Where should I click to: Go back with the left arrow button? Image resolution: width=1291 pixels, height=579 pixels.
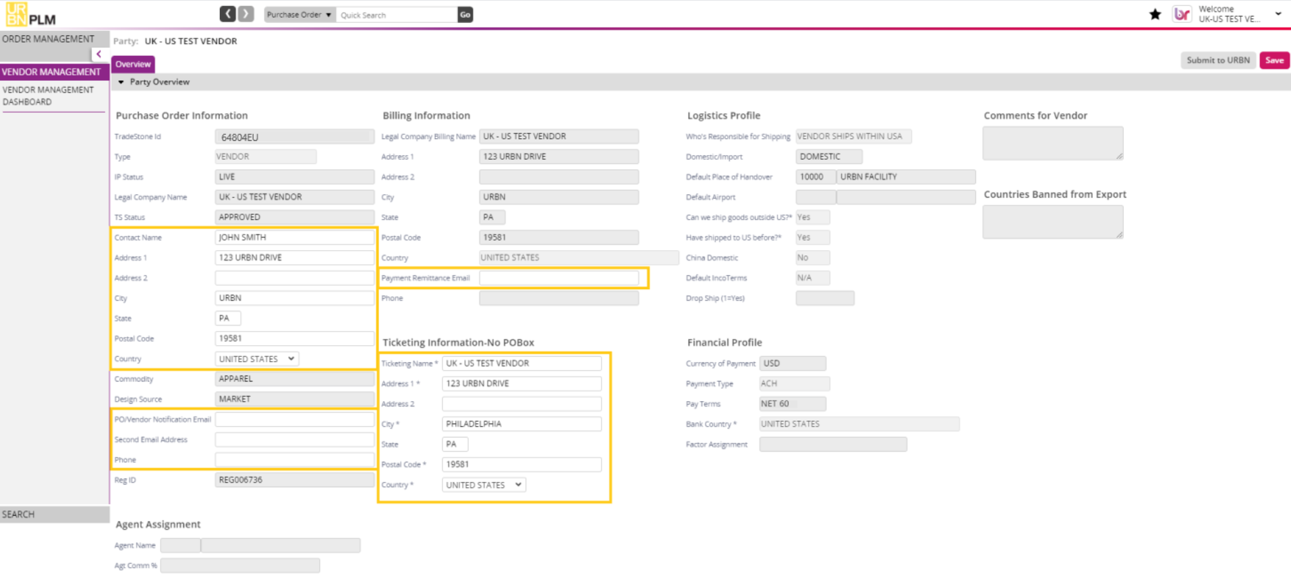click(x=228, y=14)
